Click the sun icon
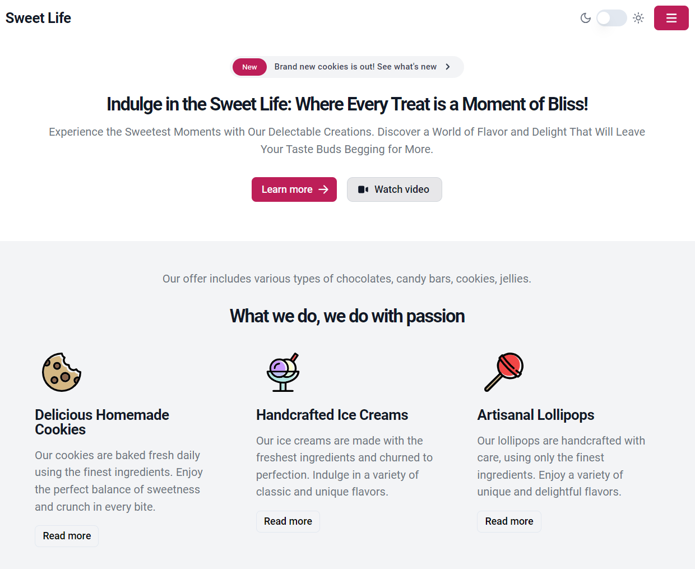Screen dimensions: 695x569 (638, 18)
